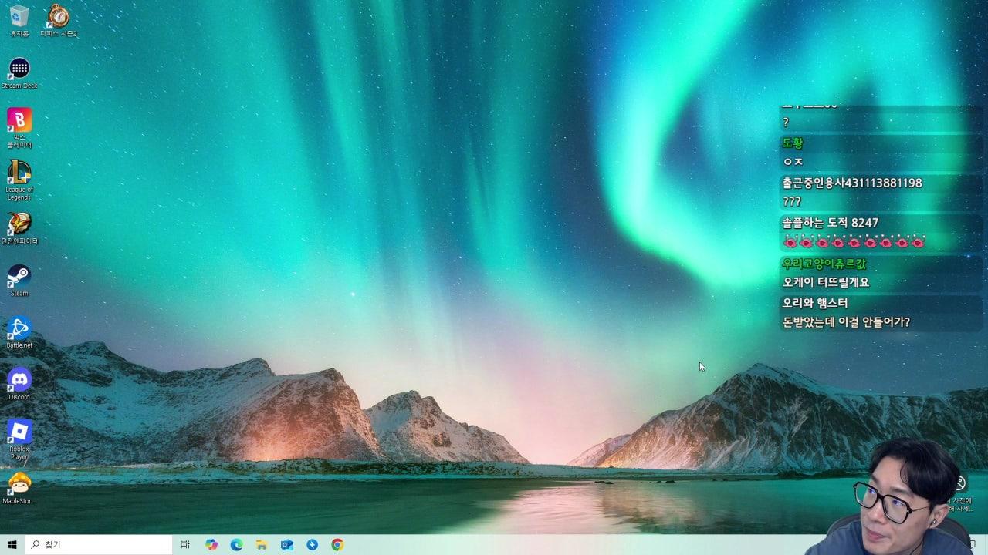Click chat username 오리와 햄스터
988x555 pixels.
pos(815,303)
